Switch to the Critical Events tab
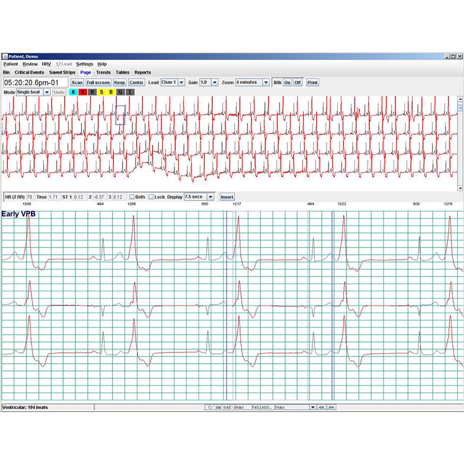The width and height of the screenshot is (464, 464). 29,72
